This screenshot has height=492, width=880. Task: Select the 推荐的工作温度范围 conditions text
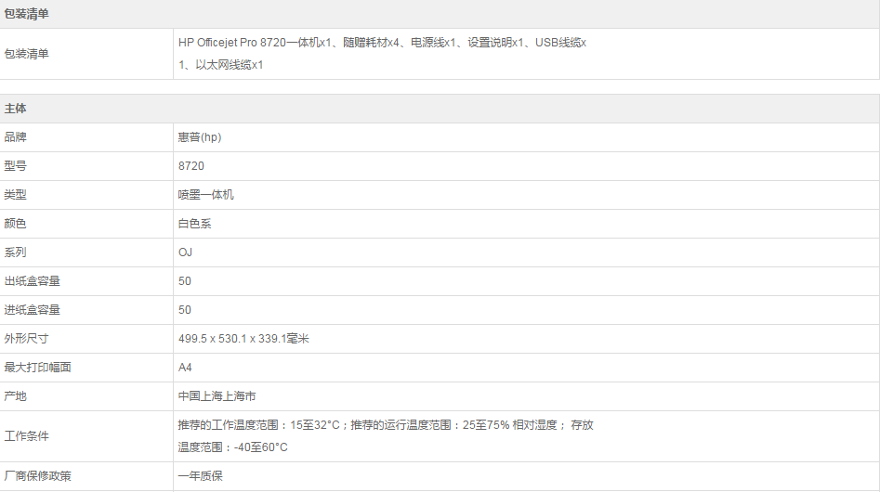point(386,436)
